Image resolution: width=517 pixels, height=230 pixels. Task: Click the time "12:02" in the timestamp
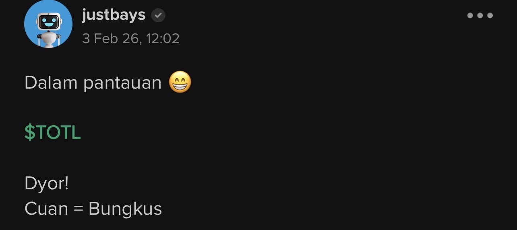163,39
